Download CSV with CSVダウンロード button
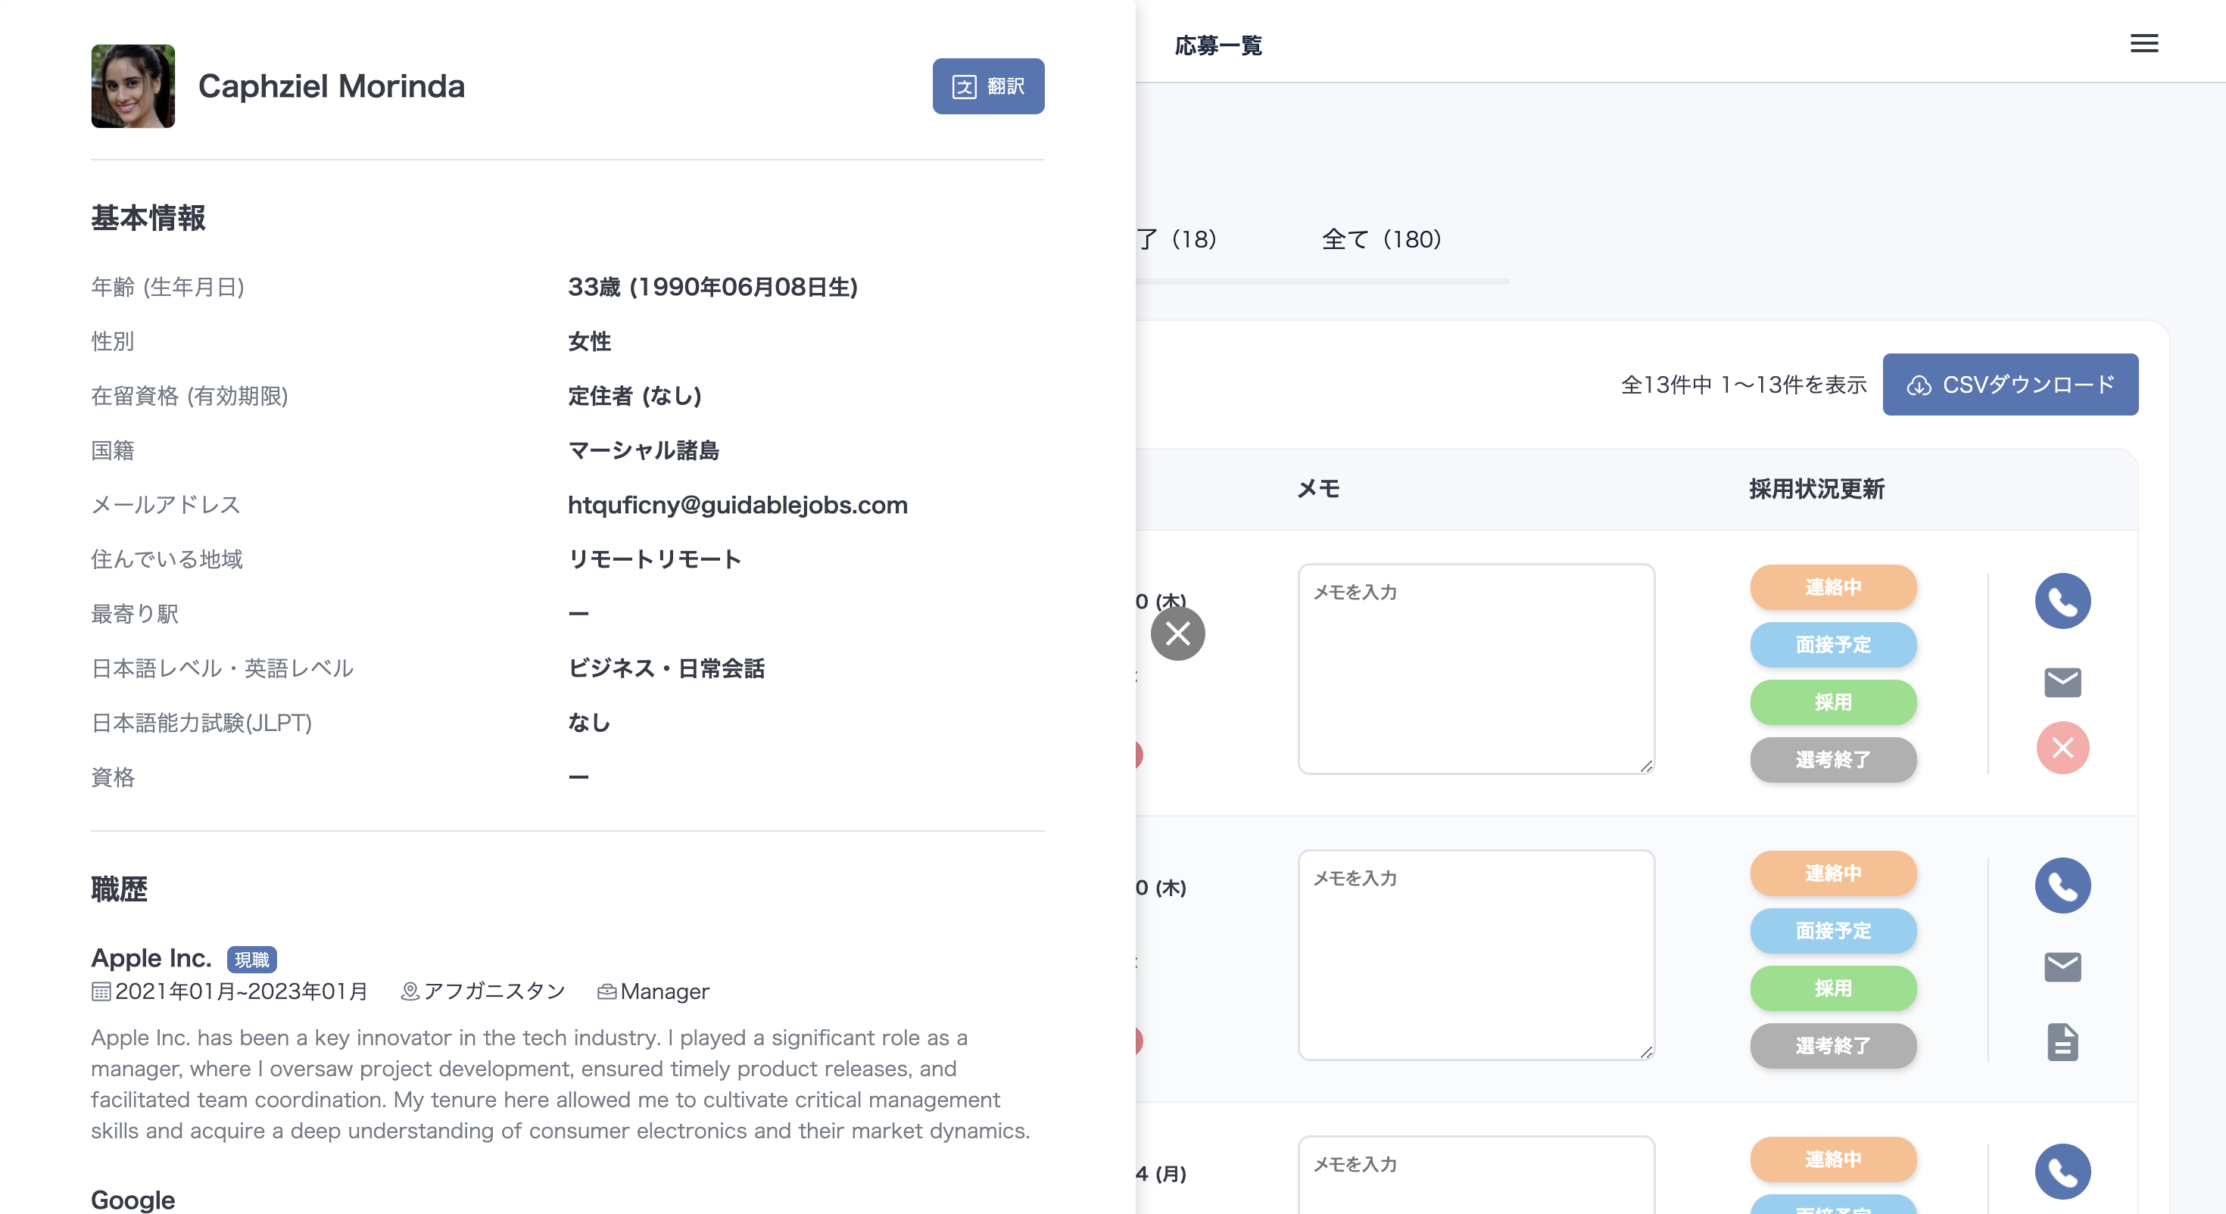Image resolution: width=2226 pixels, height=1214 pixels. [x=2010, y=384]
